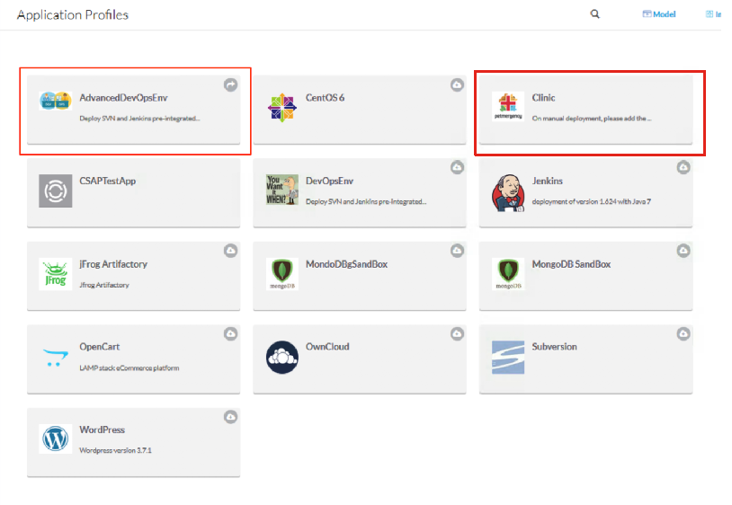Image resolution: width=732 pixels, height=505 pixels.
Task: Click the cloud icon on OpenCart card
Action: click(x=230, y=334)
